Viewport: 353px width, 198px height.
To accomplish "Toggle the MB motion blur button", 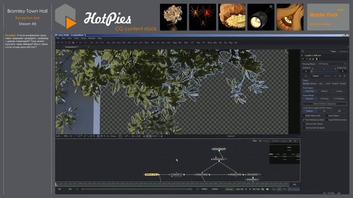I will click(279, 189).
